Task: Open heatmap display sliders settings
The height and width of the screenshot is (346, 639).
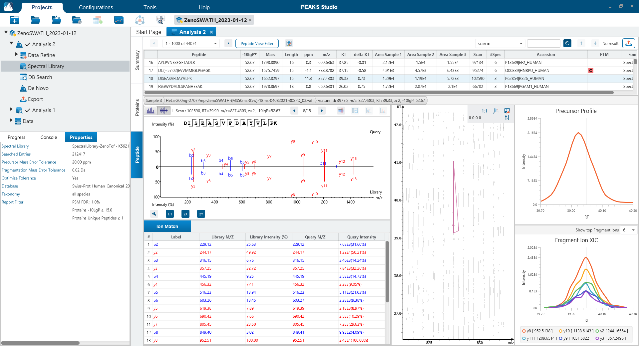Action: pos(507,118)
